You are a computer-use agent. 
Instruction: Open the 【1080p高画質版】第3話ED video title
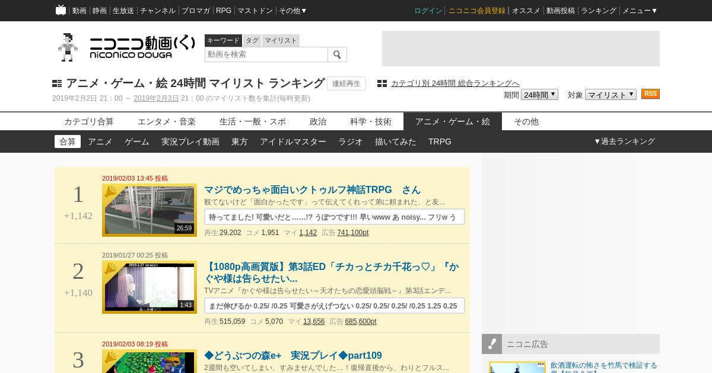click(331, 273)
